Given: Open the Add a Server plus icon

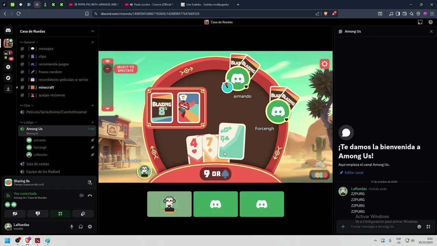Looking at the screenshot, I should point(8,67).
